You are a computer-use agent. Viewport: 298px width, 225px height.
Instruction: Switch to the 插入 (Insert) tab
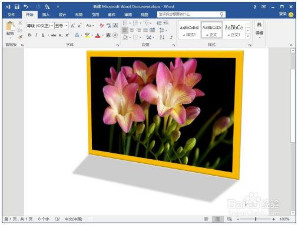[x=46, y=15]
